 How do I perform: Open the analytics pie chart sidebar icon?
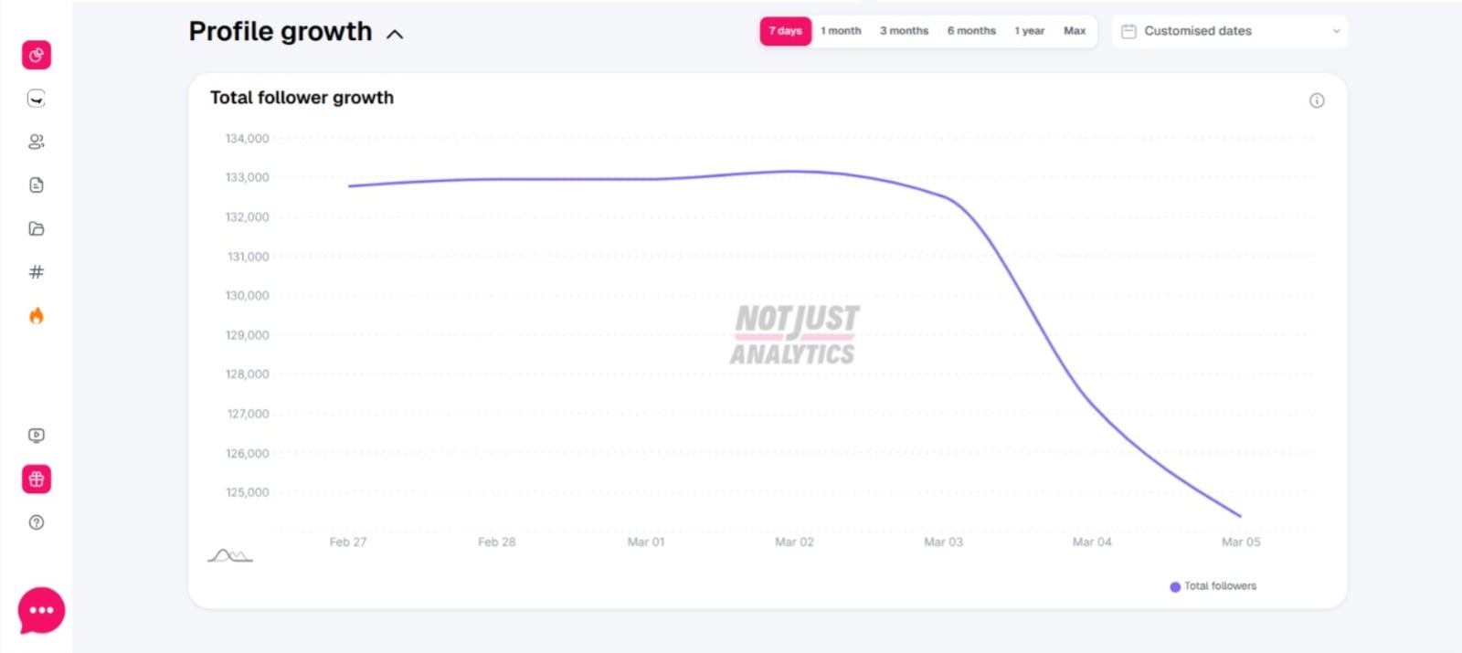click(37, 55)
